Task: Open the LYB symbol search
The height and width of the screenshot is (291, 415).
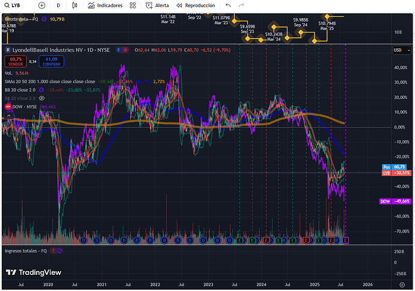Action: pyautogui.click(x=13, y=5)
